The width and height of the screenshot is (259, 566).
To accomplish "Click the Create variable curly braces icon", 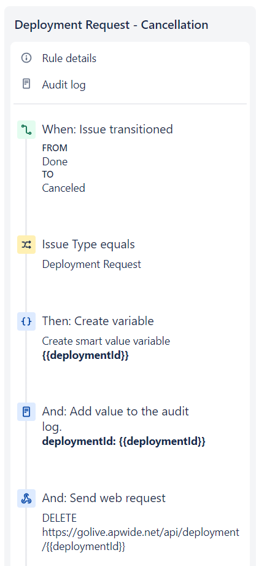I will point(26,321).
